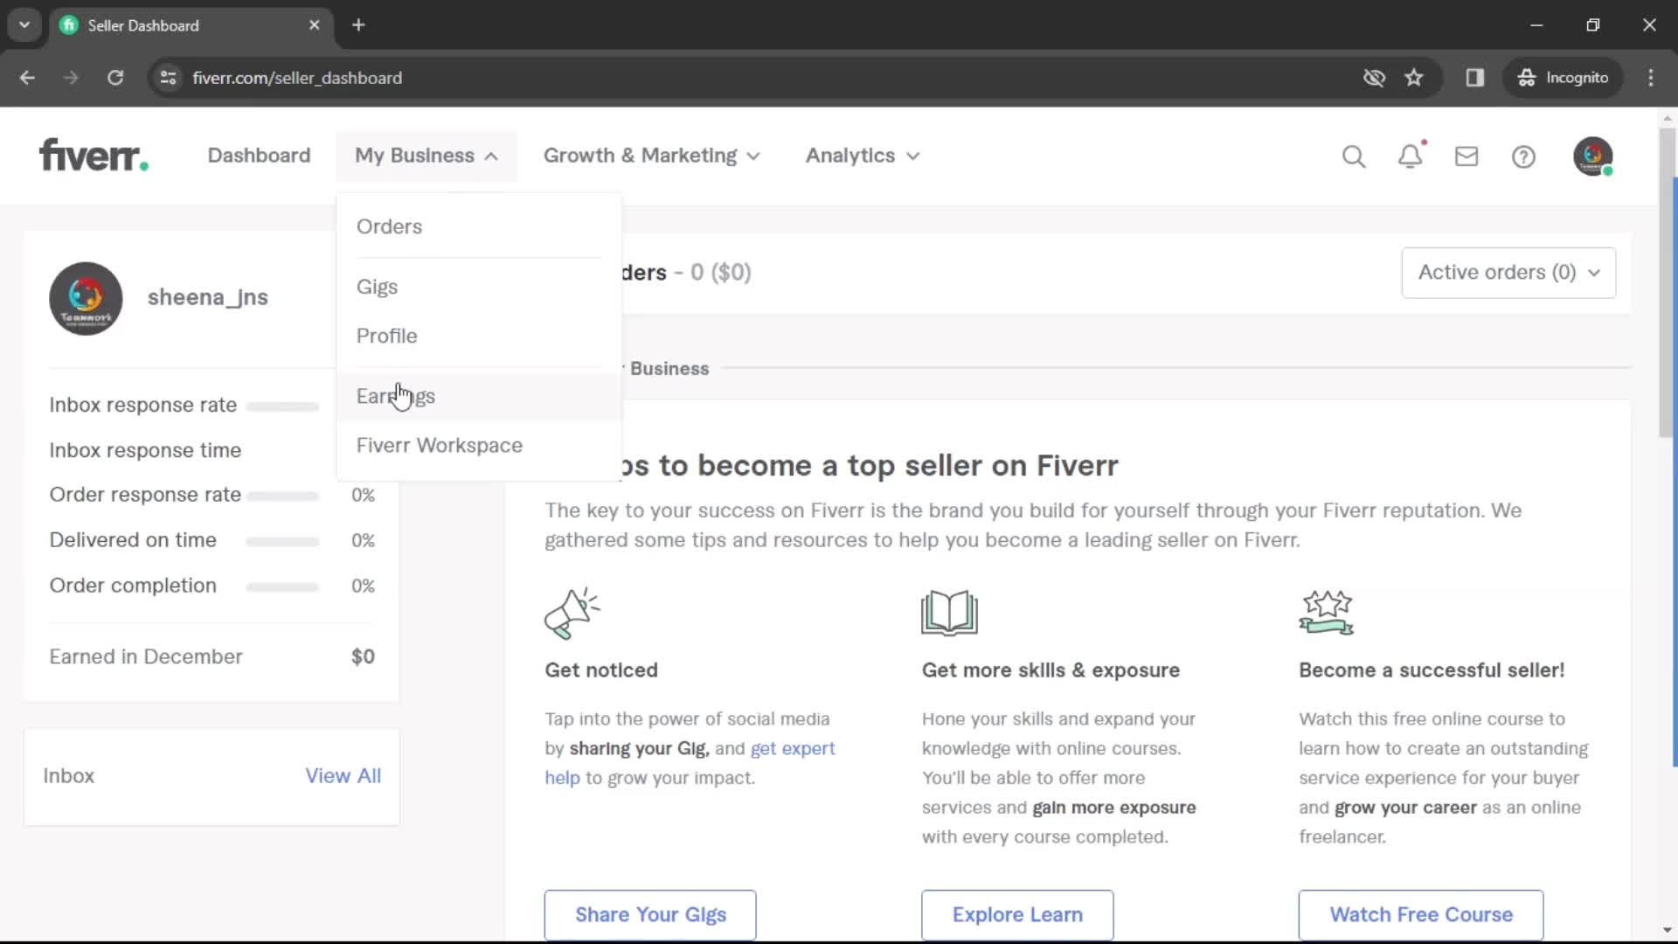Open Gigs from My Business dropdown
Image resolution: width=1678 pixels, height=944 pixels.
[377, 286]
